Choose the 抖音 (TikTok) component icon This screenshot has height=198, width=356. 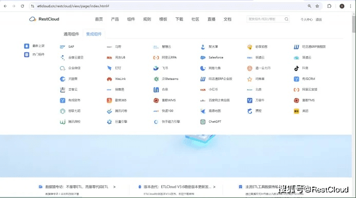click(296, 68)
